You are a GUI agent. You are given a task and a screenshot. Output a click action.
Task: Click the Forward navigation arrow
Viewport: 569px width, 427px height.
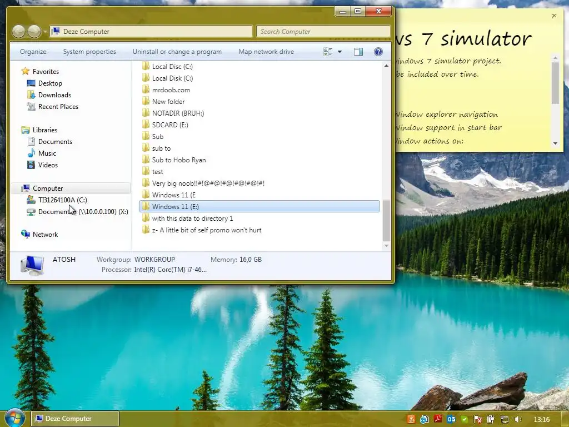(34, 32)
